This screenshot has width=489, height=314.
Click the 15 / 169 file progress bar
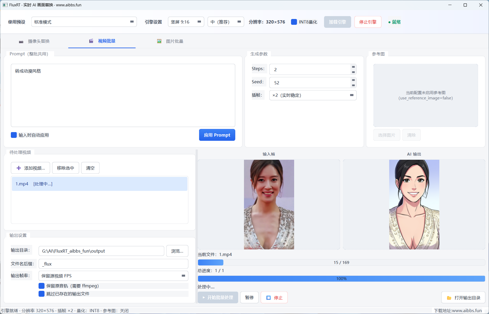tap(341, 263)
